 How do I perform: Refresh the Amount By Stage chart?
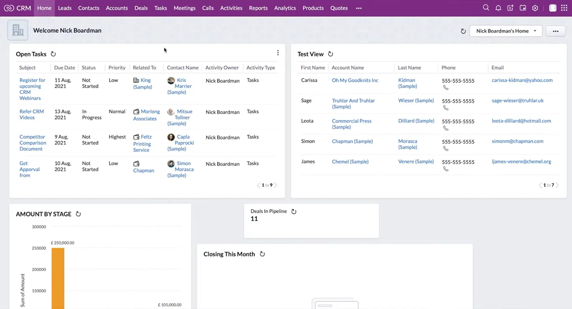(x=78, y=214)
